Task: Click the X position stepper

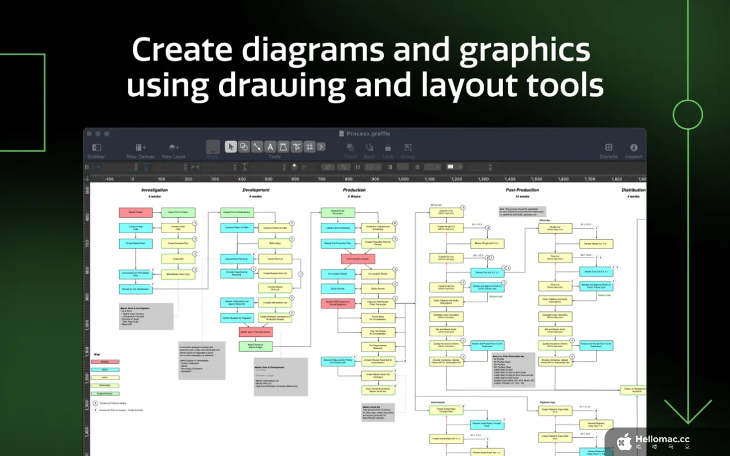Action: [136, 167]
